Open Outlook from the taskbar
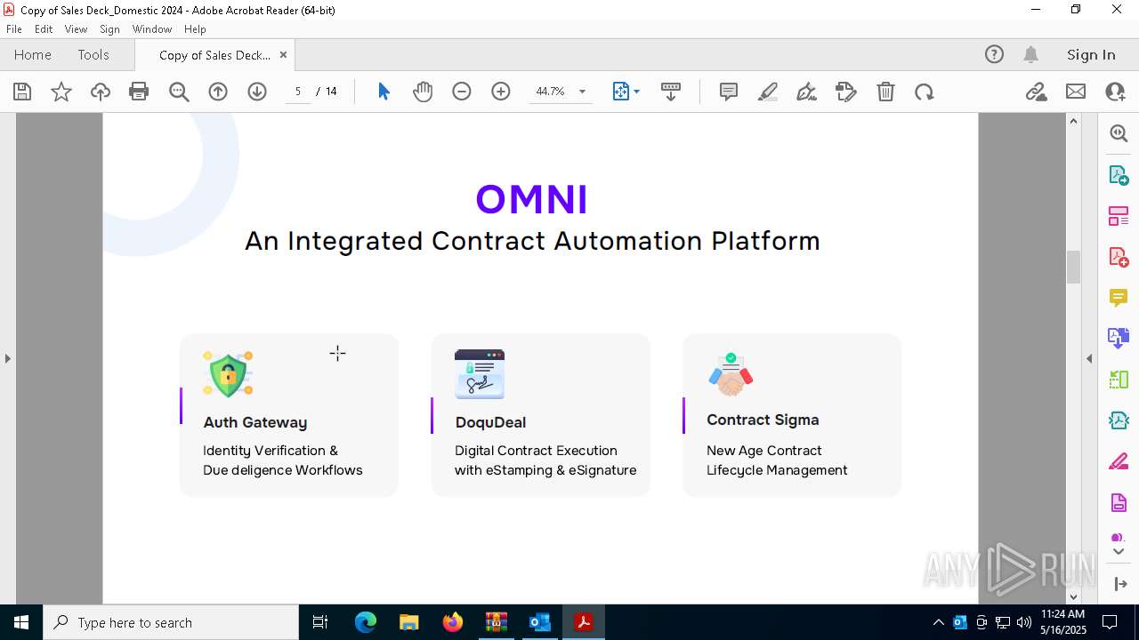 540,622
